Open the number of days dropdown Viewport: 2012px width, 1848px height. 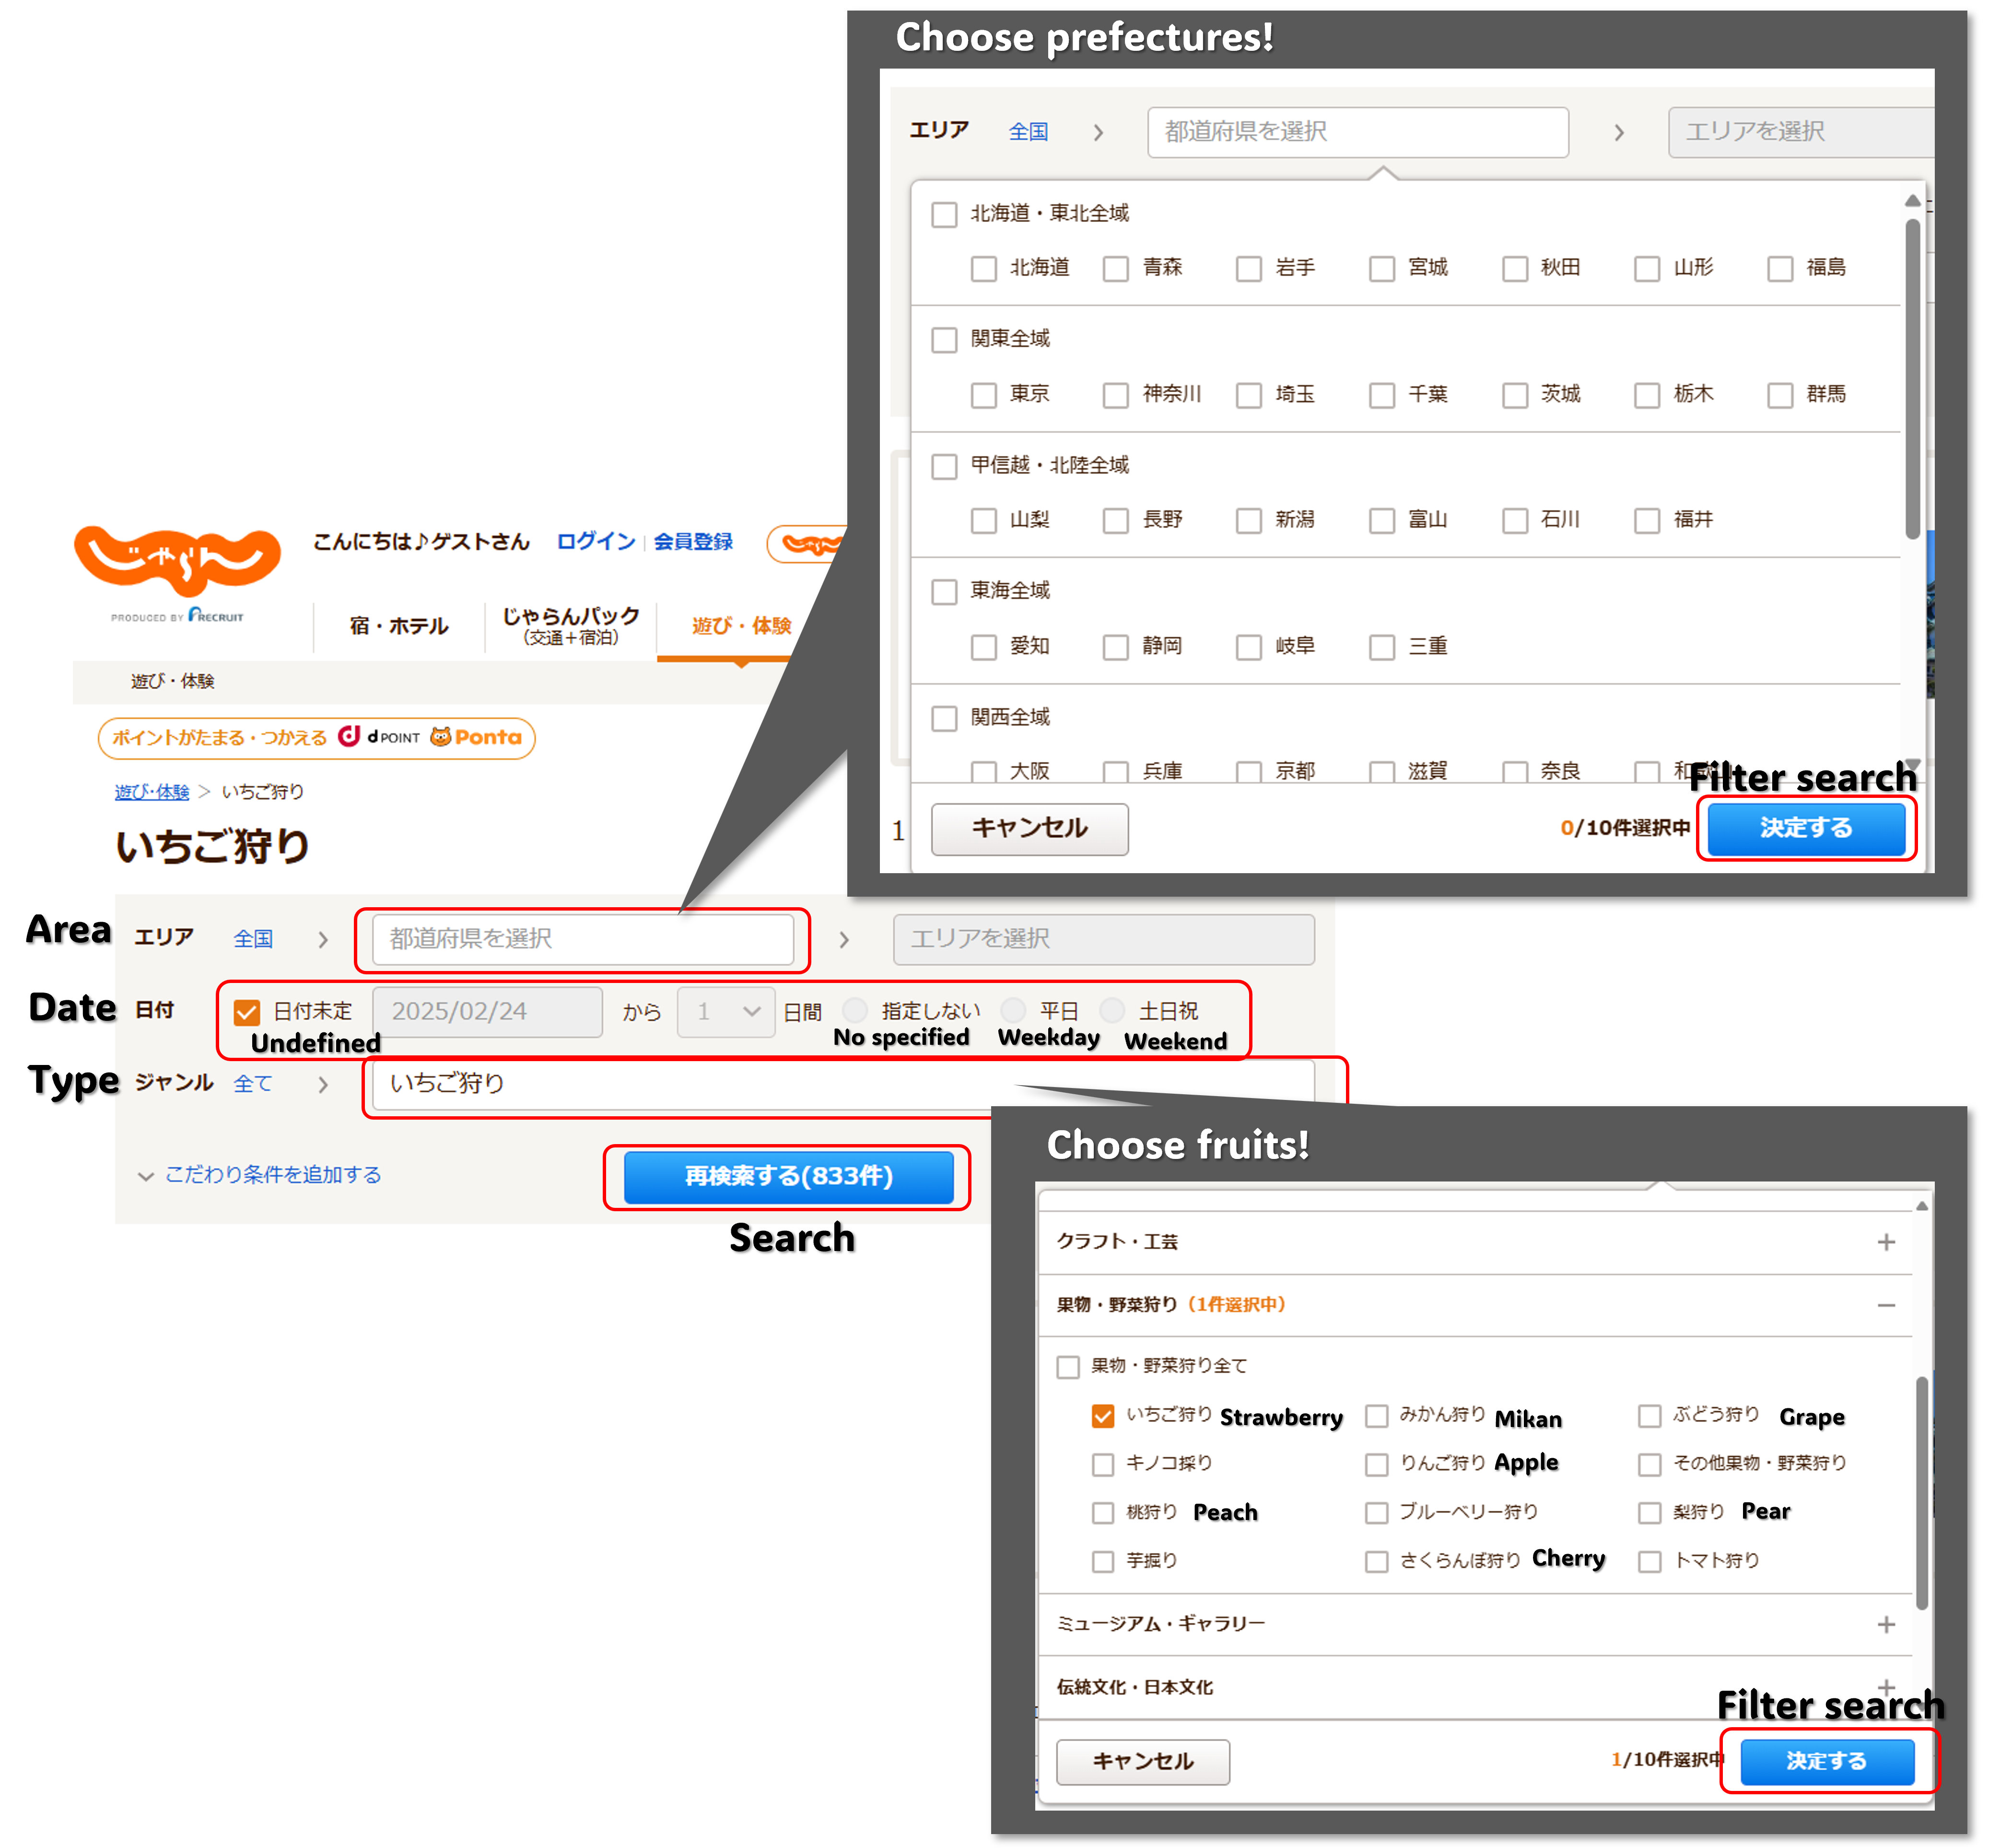pos(726,1012)
